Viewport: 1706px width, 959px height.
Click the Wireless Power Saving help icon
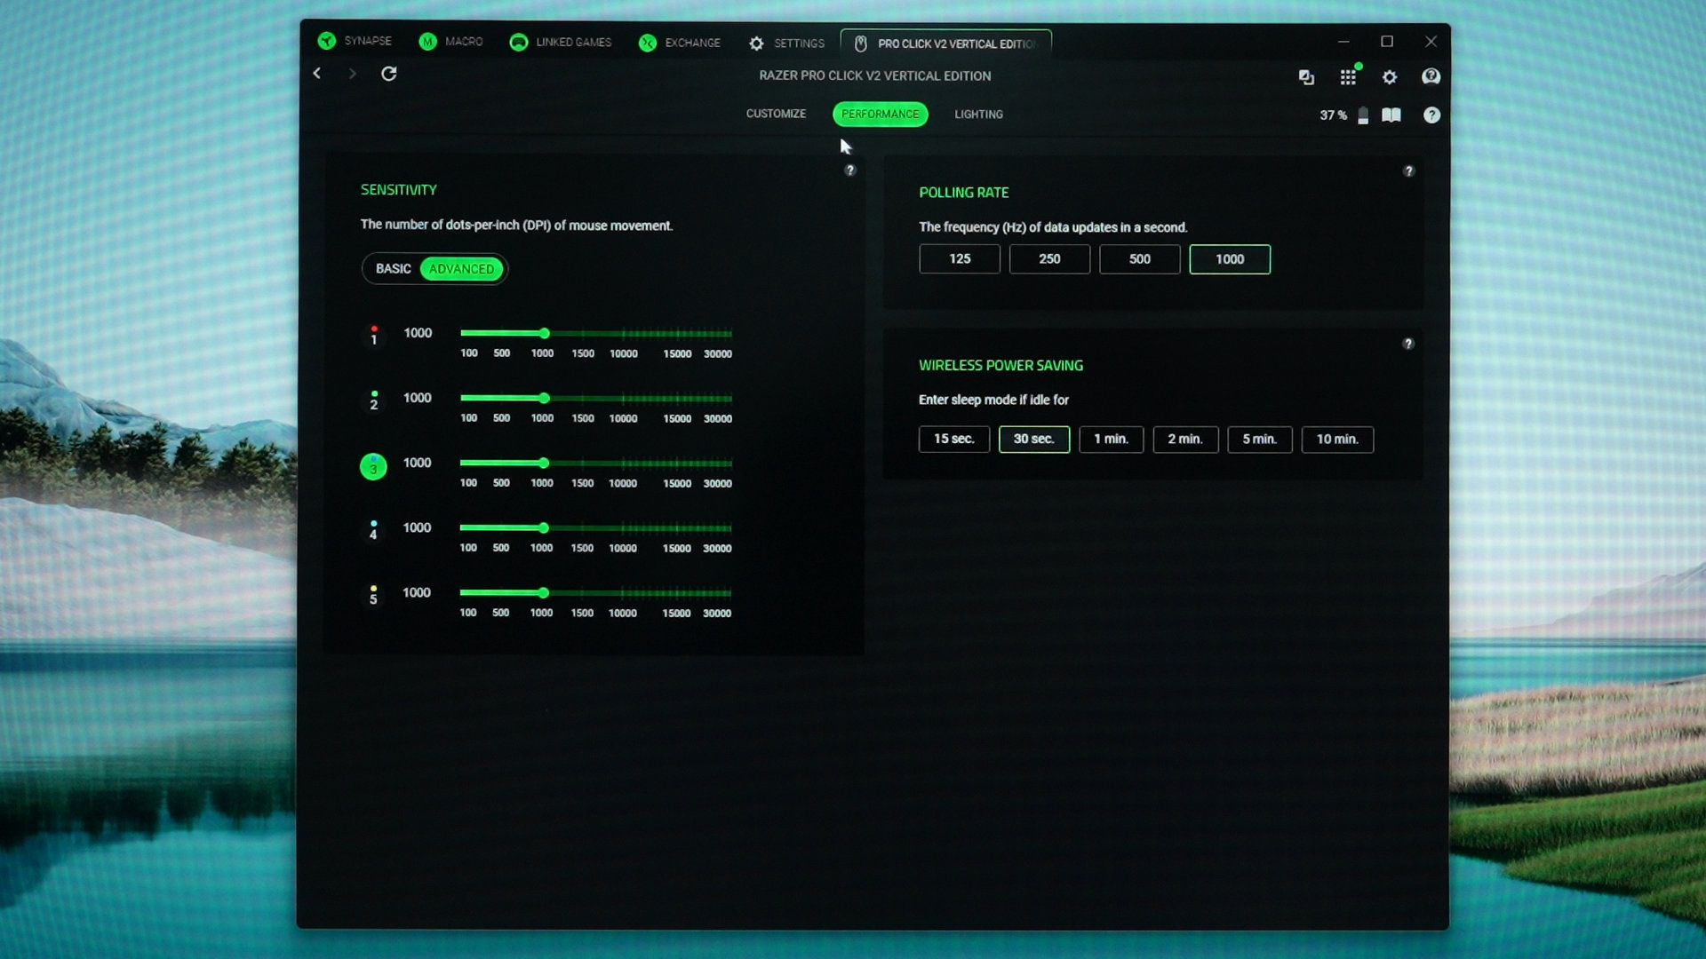coord(1408,344)
